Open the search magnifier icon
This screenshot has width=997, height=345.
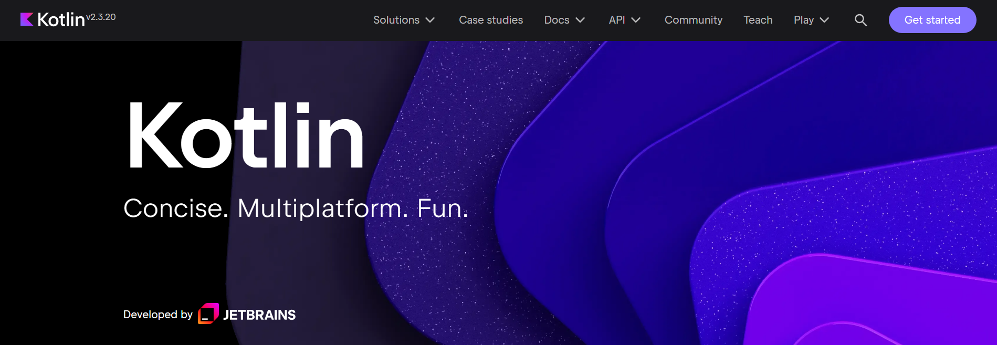coord(860,20)
